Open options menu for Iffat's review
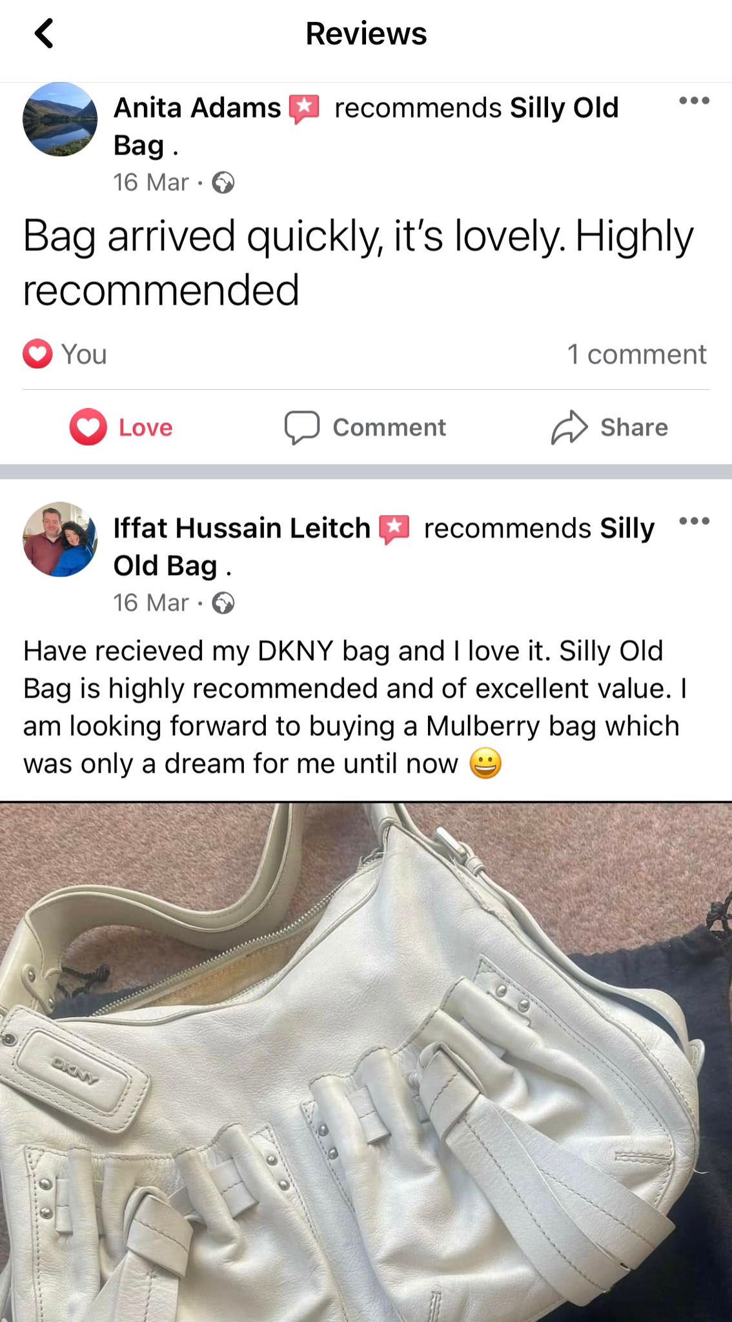The height and width of the screenshot is (1322, 732). point(694,521)
